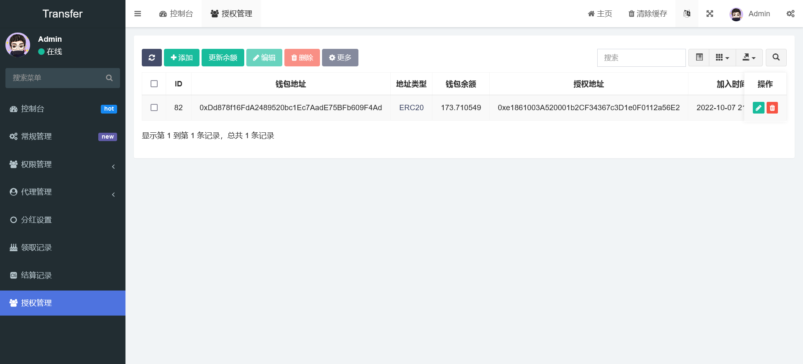This screenshot has height=364, width=803.
Task: Toggle the table card view icon
Action: point(699,58)
